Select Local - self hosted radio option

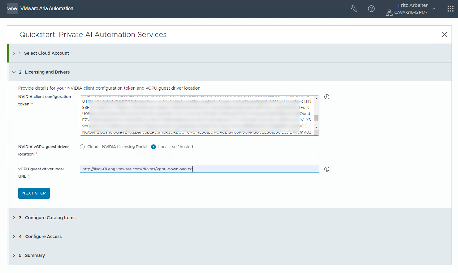[153, 147]
